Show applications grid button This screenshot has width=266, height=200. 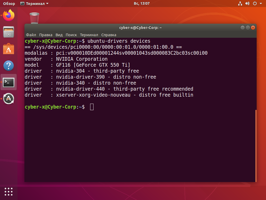click(x=9, y=191)
